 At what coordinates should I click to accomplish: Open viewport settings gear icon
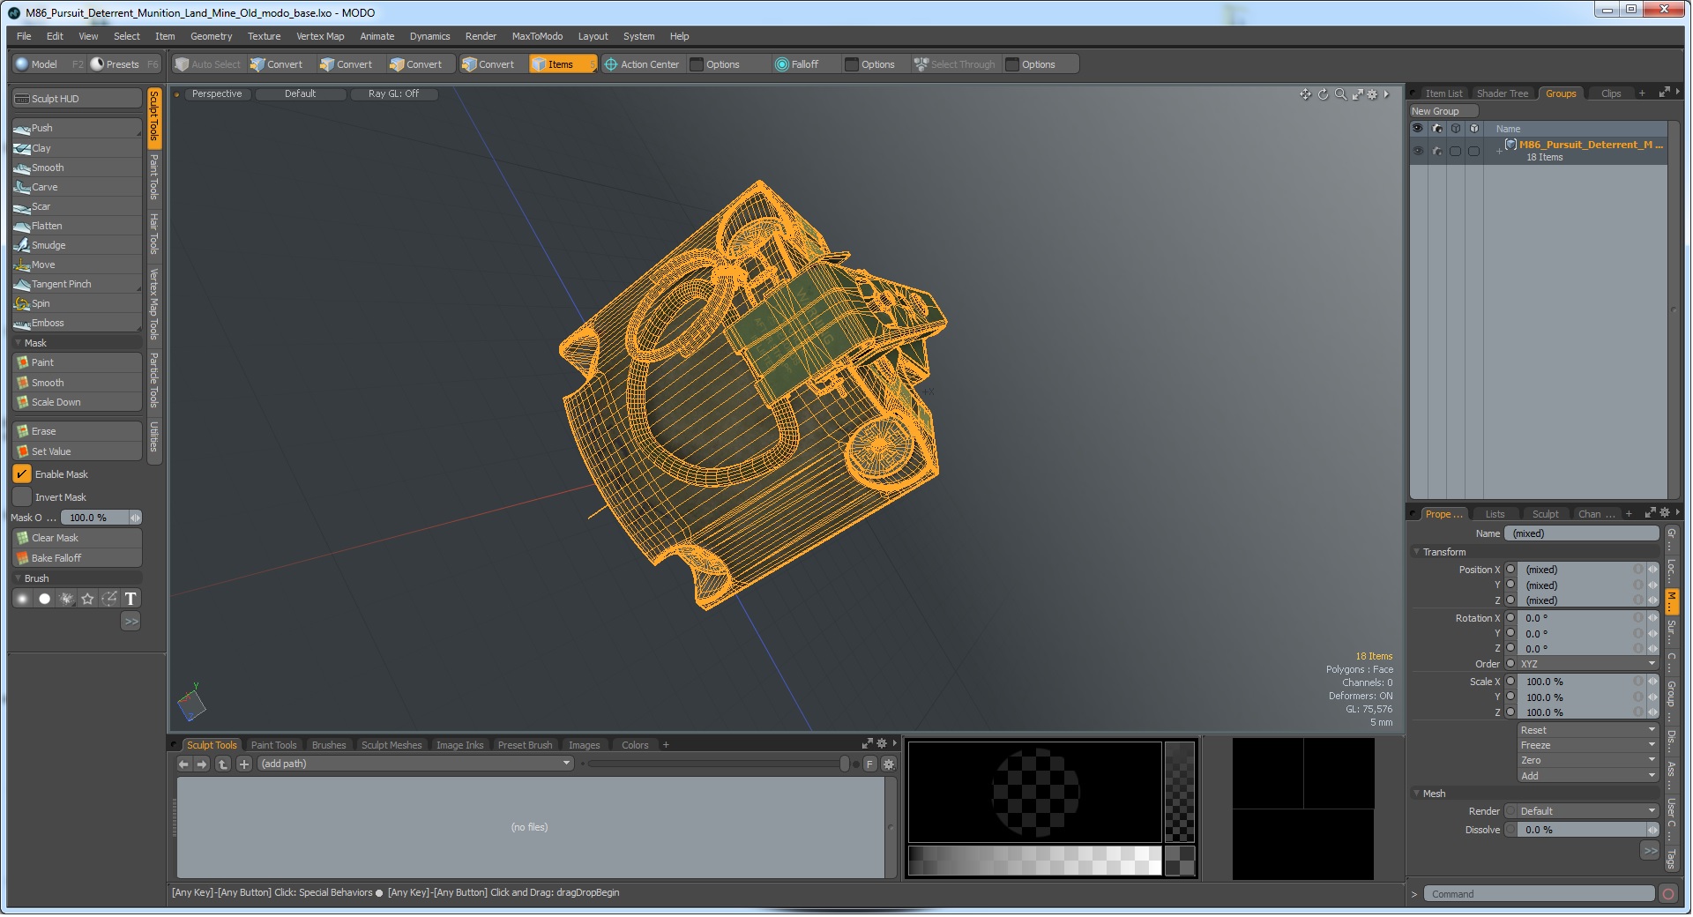[x=1372, y=94]
